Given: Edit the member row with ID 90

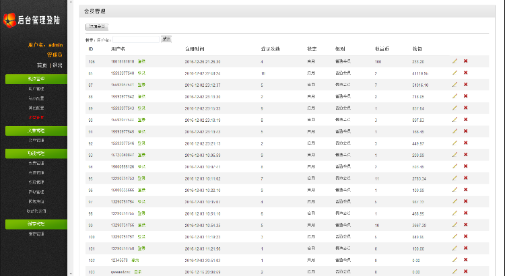Looking at the screenshot, I should click(455, 119).
